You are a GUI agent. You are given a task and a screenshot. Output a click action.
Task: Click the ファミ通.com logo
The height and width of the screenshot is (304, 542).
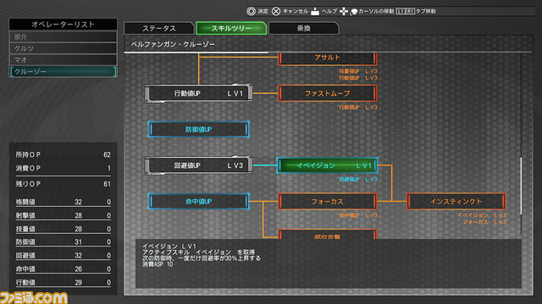pos(34,298)
